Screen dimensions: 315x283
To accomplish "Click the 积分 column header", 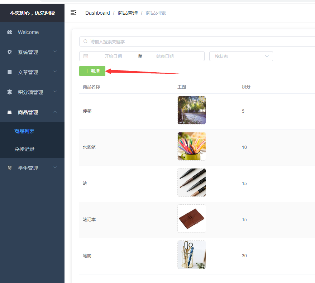I will (246, 87).
